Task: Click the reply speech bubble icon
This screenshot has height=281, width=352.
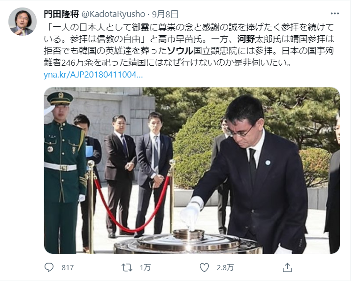Action: [49, 267]
